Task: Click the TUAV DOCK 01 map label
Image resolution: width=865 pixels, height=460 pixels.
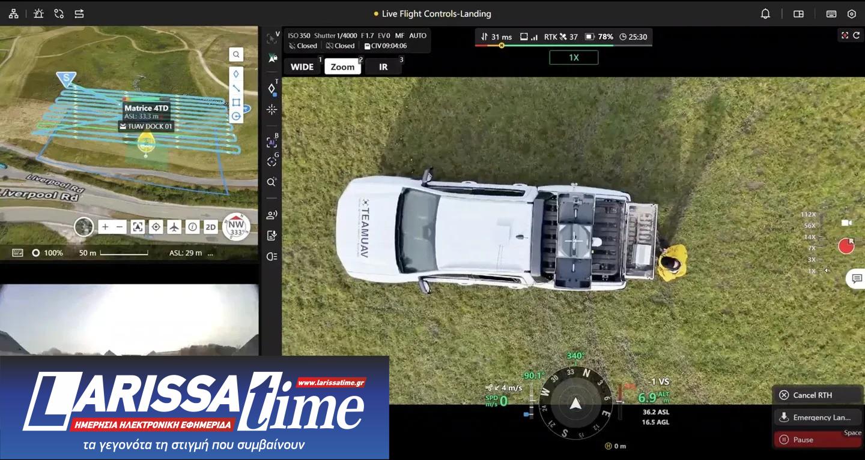Action: [x=146, y=127]
